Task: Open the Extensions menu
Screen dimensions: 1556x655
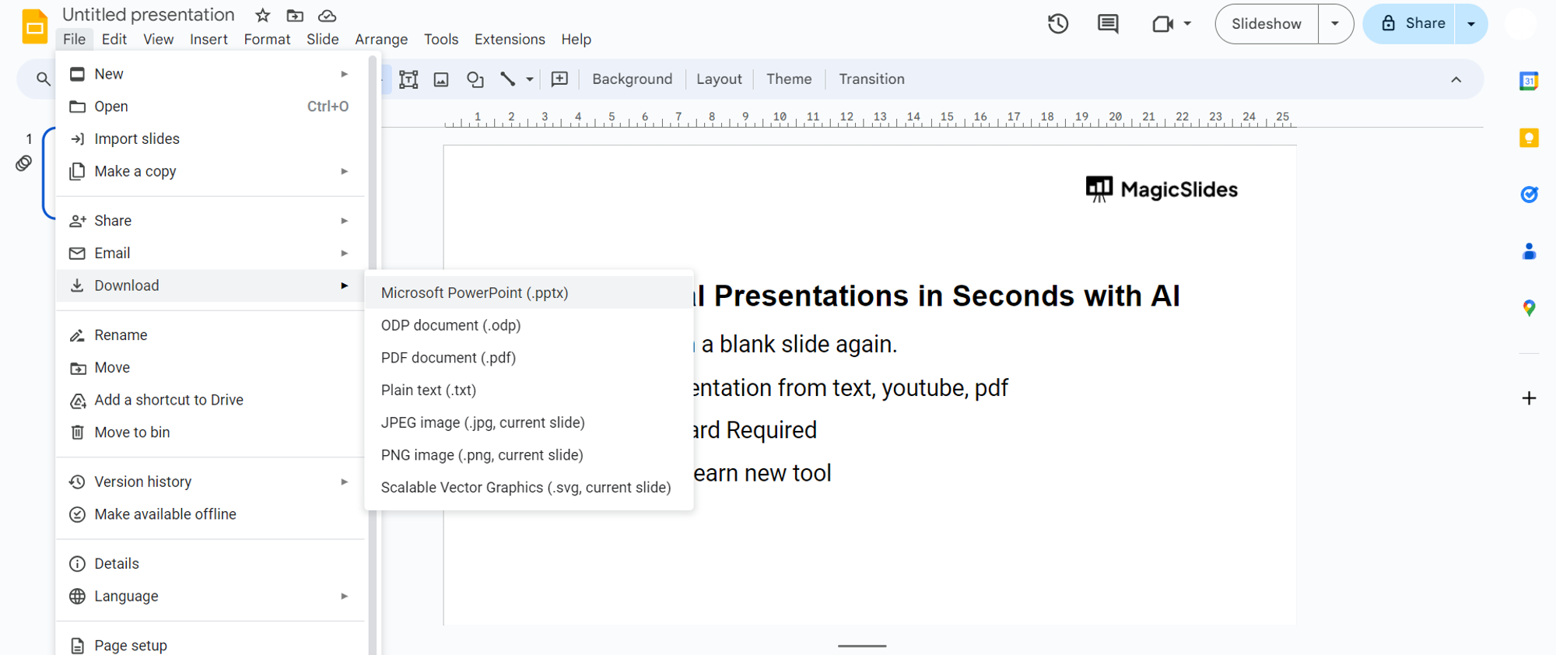Action: 510,39
